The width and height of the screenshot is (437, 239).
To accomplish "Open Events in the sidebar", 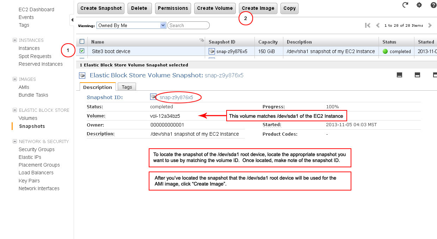I will pos(26,17).
